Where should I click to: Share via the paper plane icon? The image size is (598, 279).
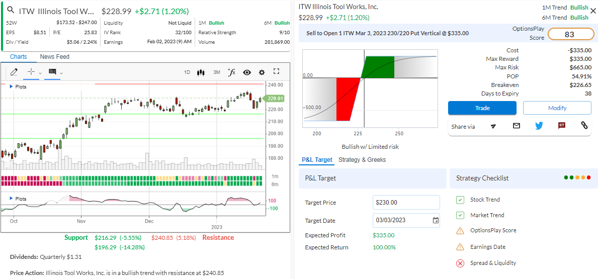point(493,126)
